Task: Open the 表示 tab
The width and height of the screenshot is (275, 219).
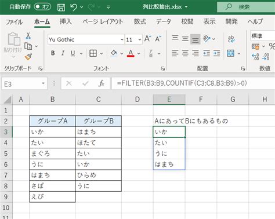Action: (209, 21)
